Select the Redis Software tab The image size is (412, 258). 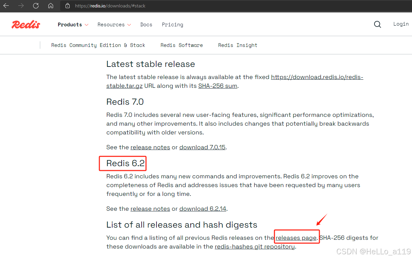pos(181,45)
